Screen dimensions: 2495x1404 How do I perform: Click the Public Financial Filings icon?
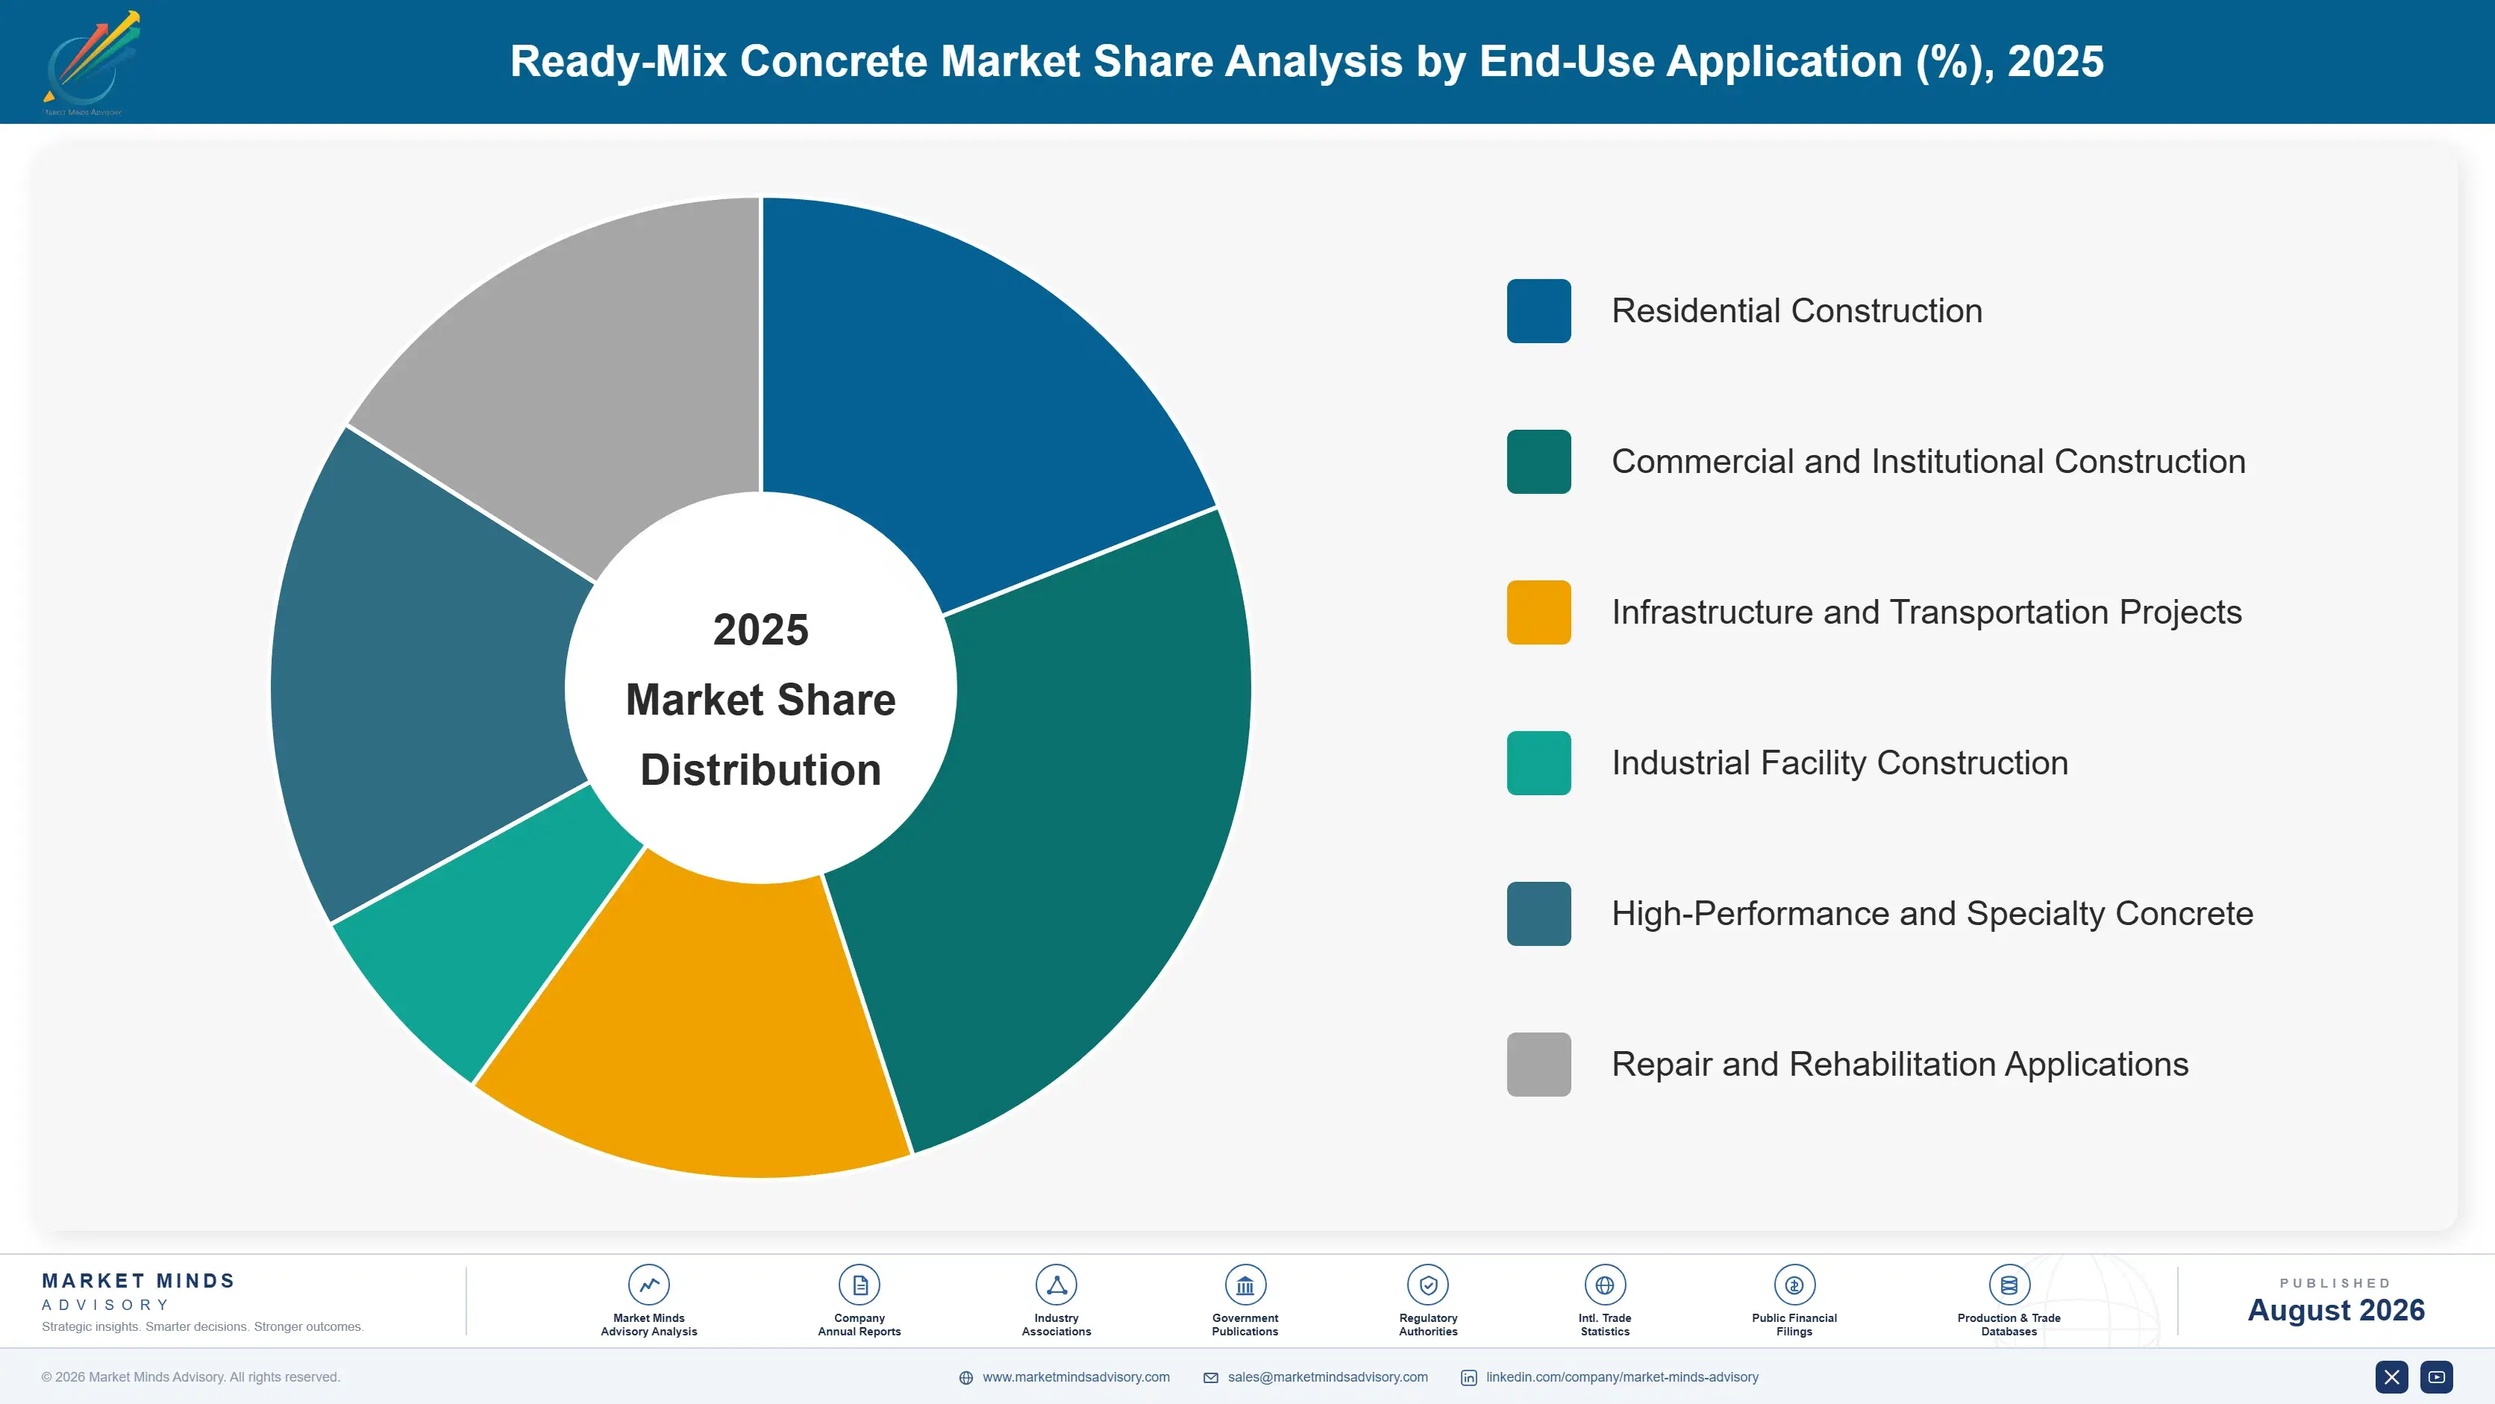1794,1285
